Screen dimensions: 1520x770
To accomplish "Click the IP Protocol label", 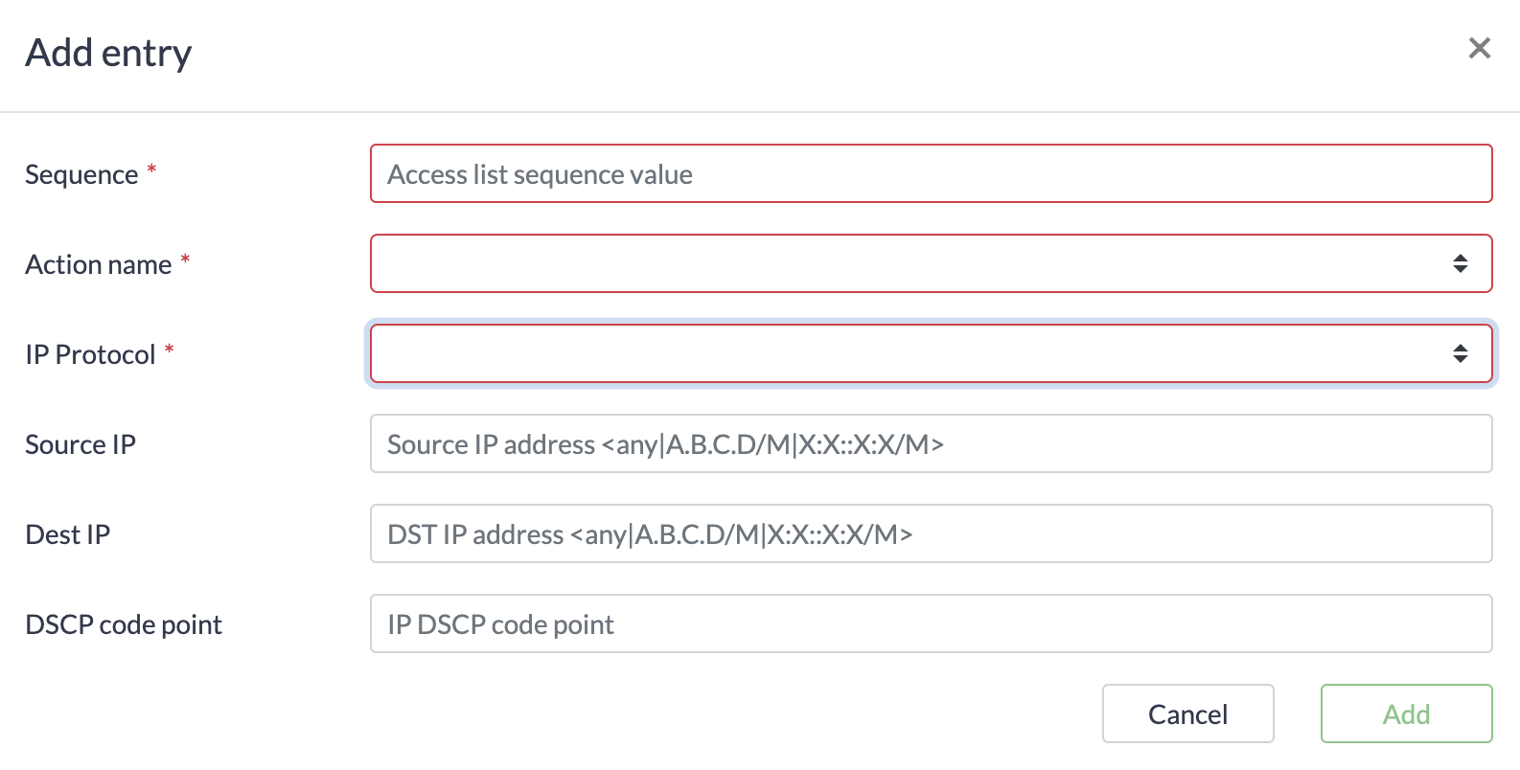I will tap(90, 354).
